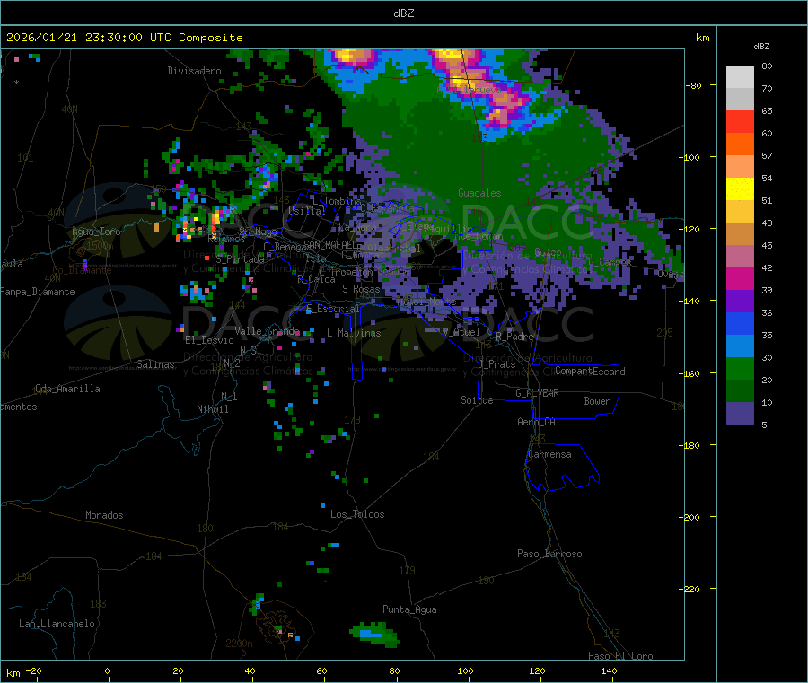Click the 'Paso_El_Loro' place label
The image size is (808, 683).
click(620, 656)
